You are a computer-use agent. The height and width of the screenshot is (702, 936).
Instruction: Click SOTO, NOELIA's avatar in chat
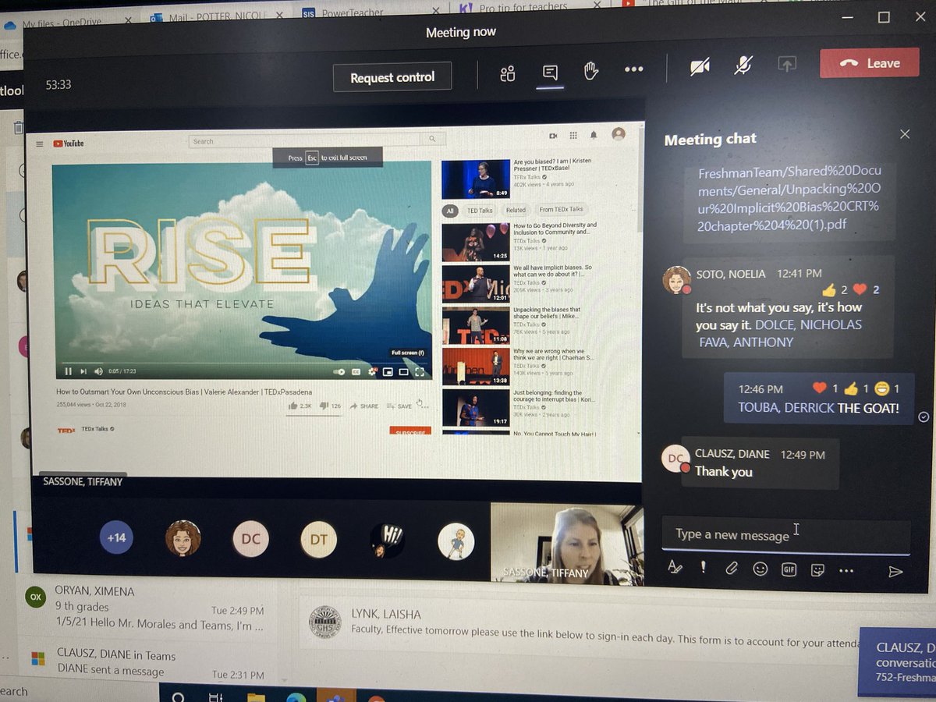click(x=676, y=280)
